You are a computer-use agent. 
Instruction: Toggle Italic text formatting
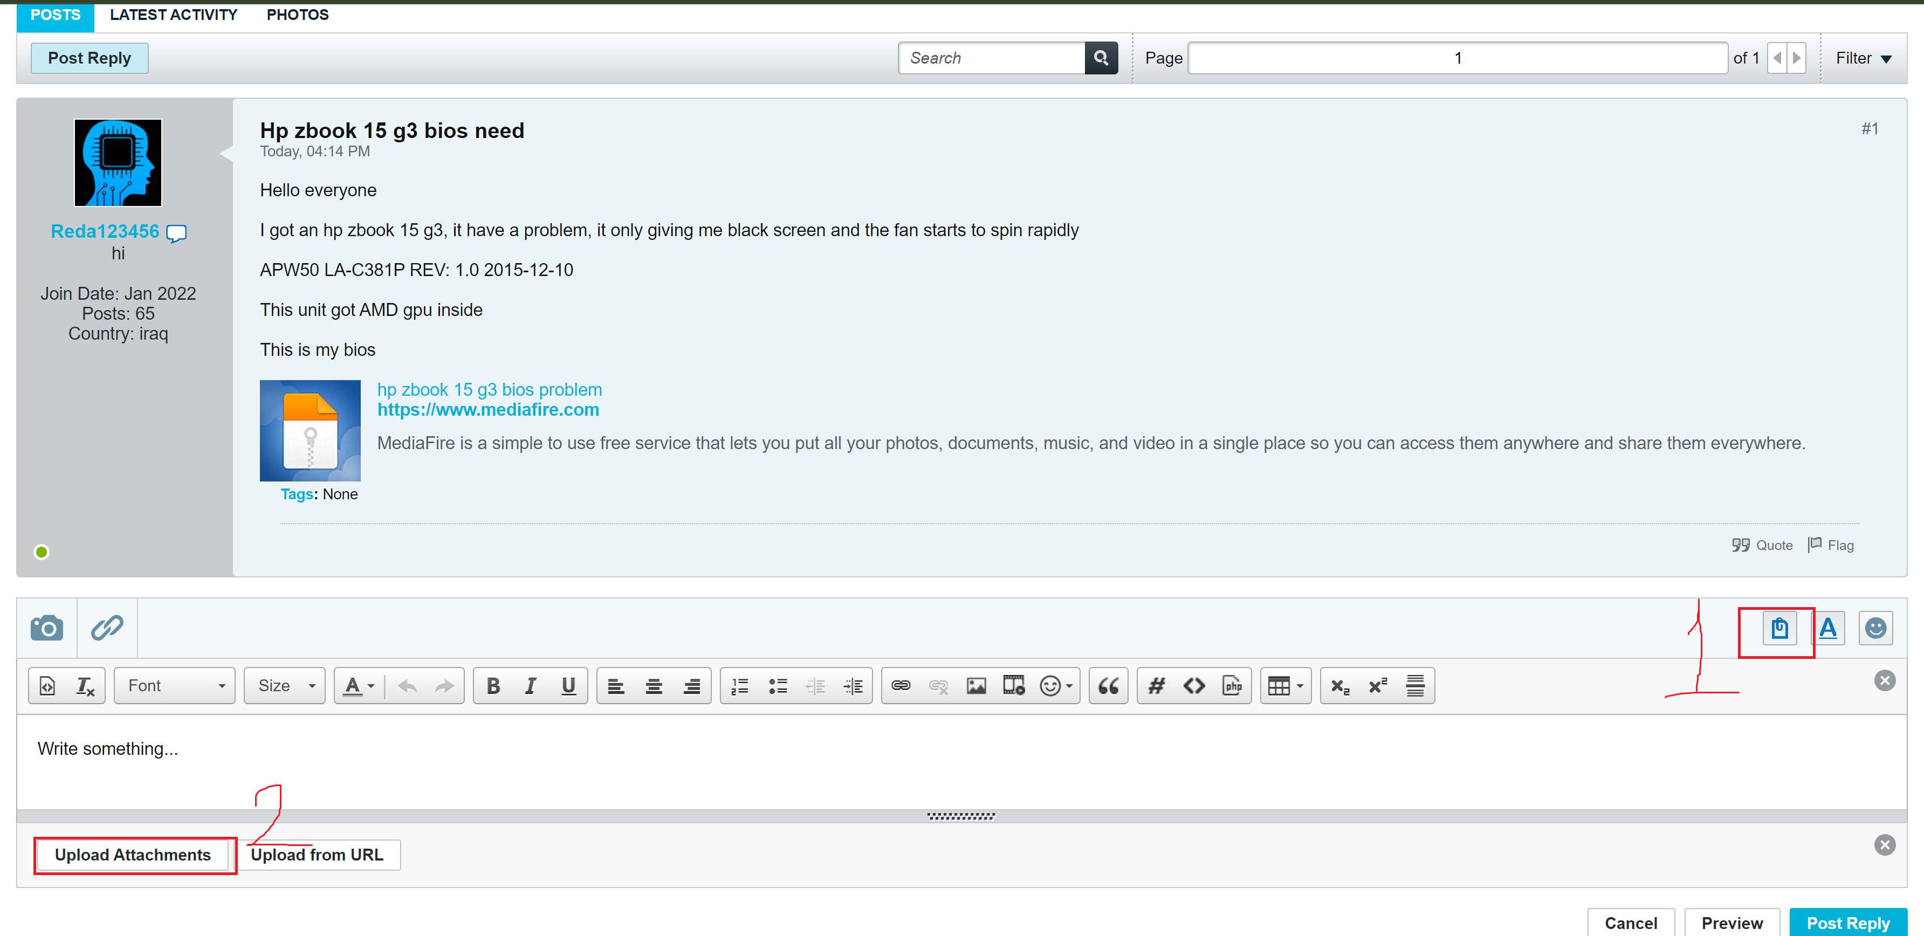coord(530,686)
